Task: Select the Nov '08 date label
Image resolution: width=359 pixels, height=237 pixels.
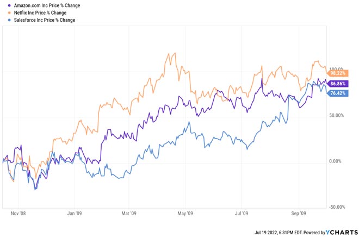Action: (x=18, y=214)
